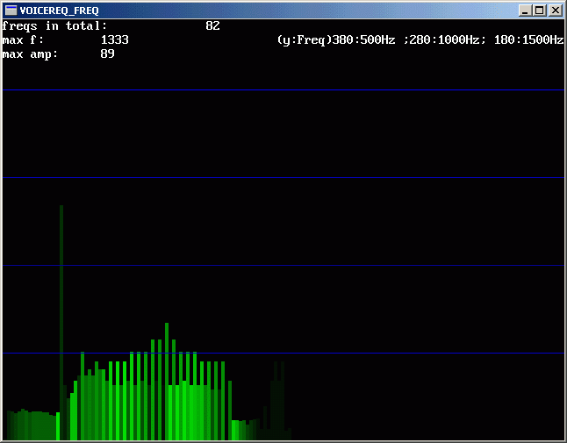
Task: Click the topmost blue horizontal gridline
Action: click(x=283, y=90)
